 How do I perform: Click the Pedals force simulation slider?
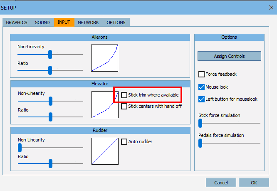[229, 143]
